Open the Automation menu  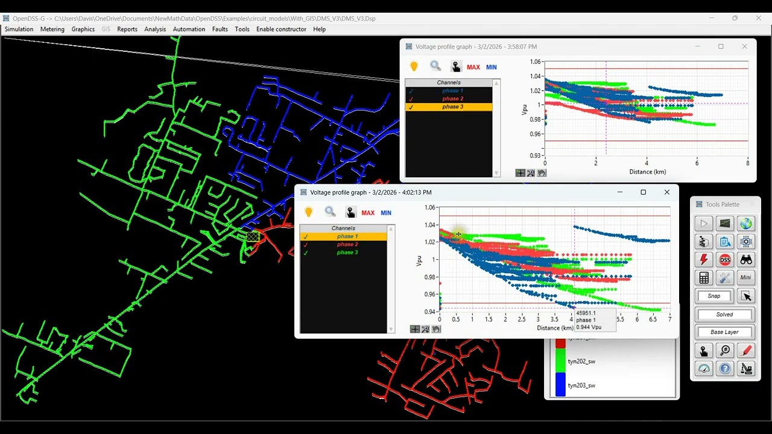click(189, 29)
